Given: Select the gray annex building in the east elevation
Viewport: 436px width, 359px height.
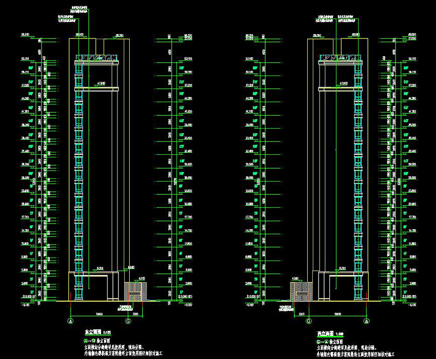Looking at the screenshot, I should point(135,291).
